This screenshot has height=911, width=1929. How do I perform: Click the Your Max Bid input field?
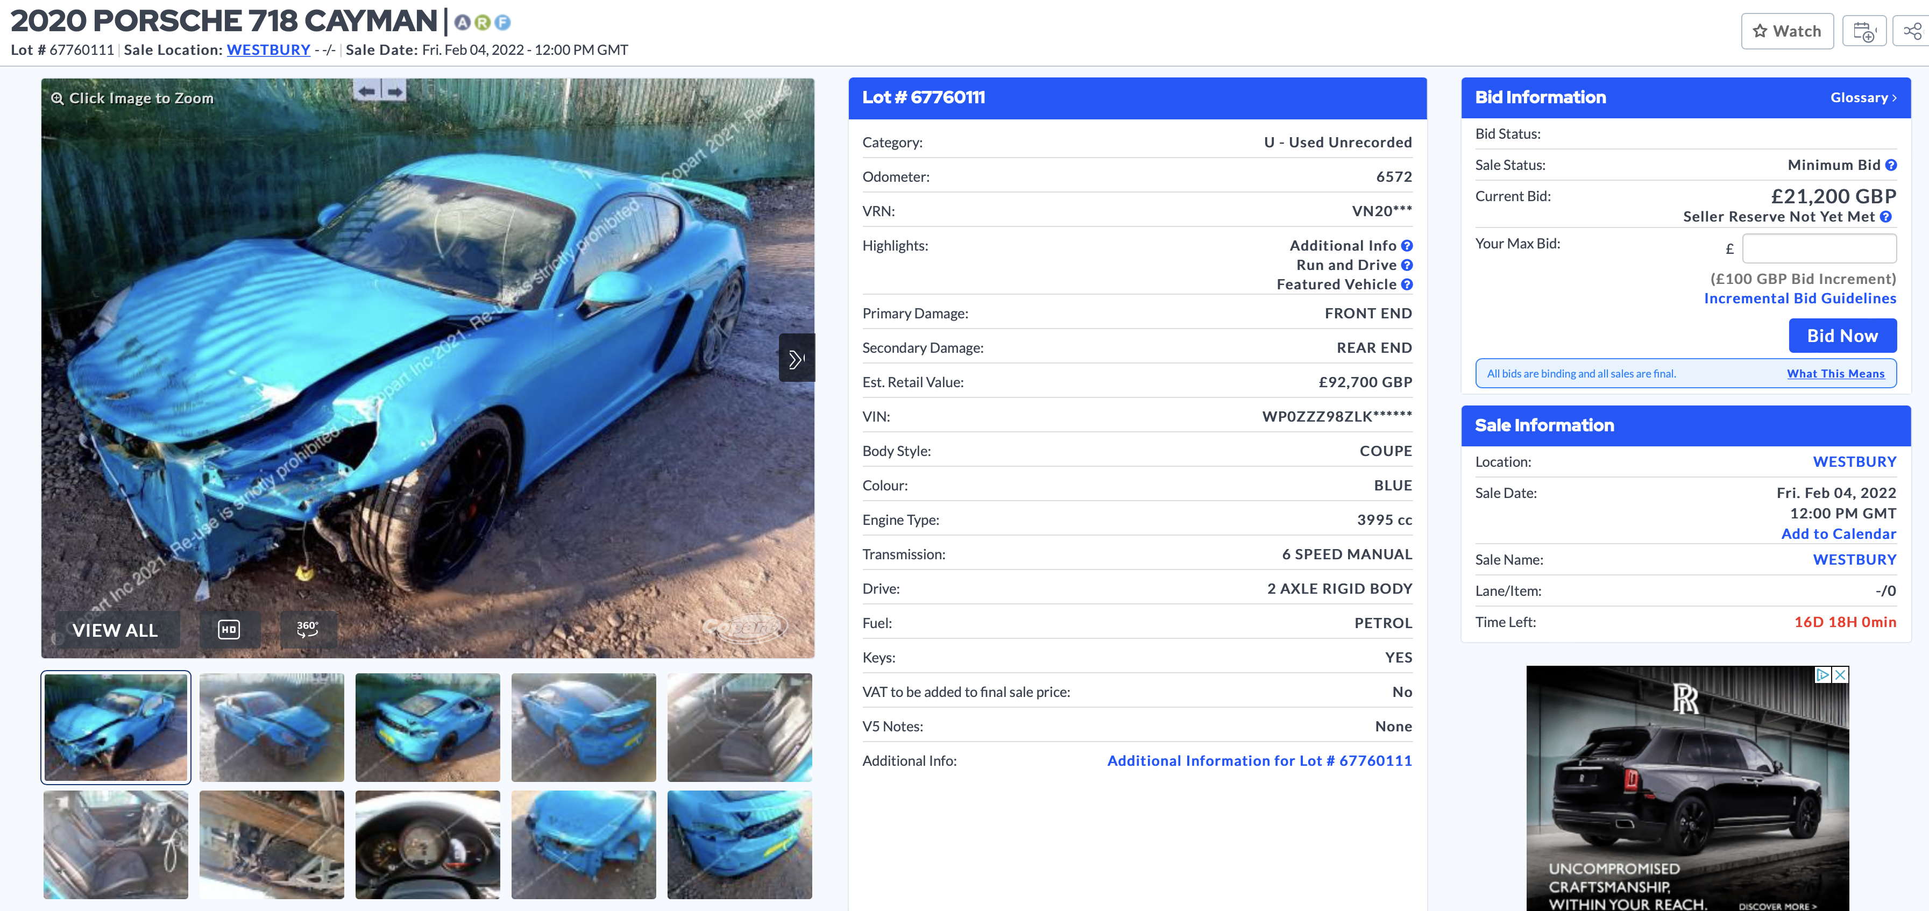point(1819,248)
